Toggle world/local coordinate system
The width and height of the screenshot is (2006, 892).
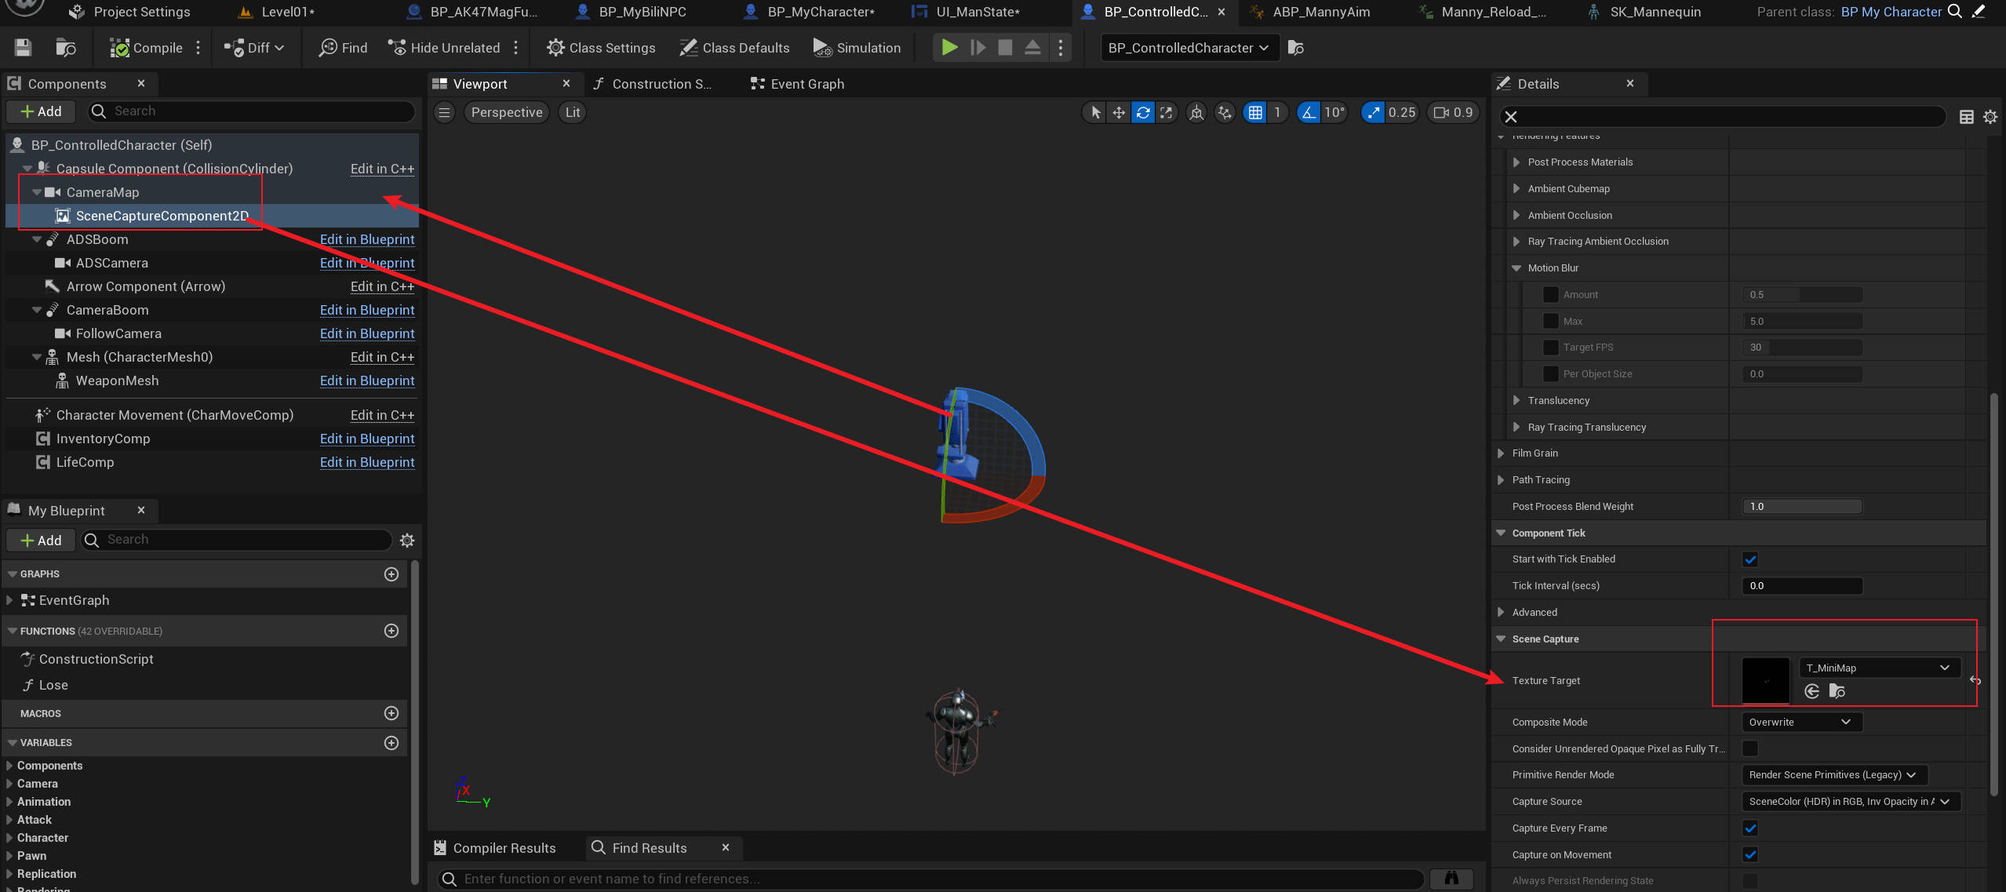1196,112
